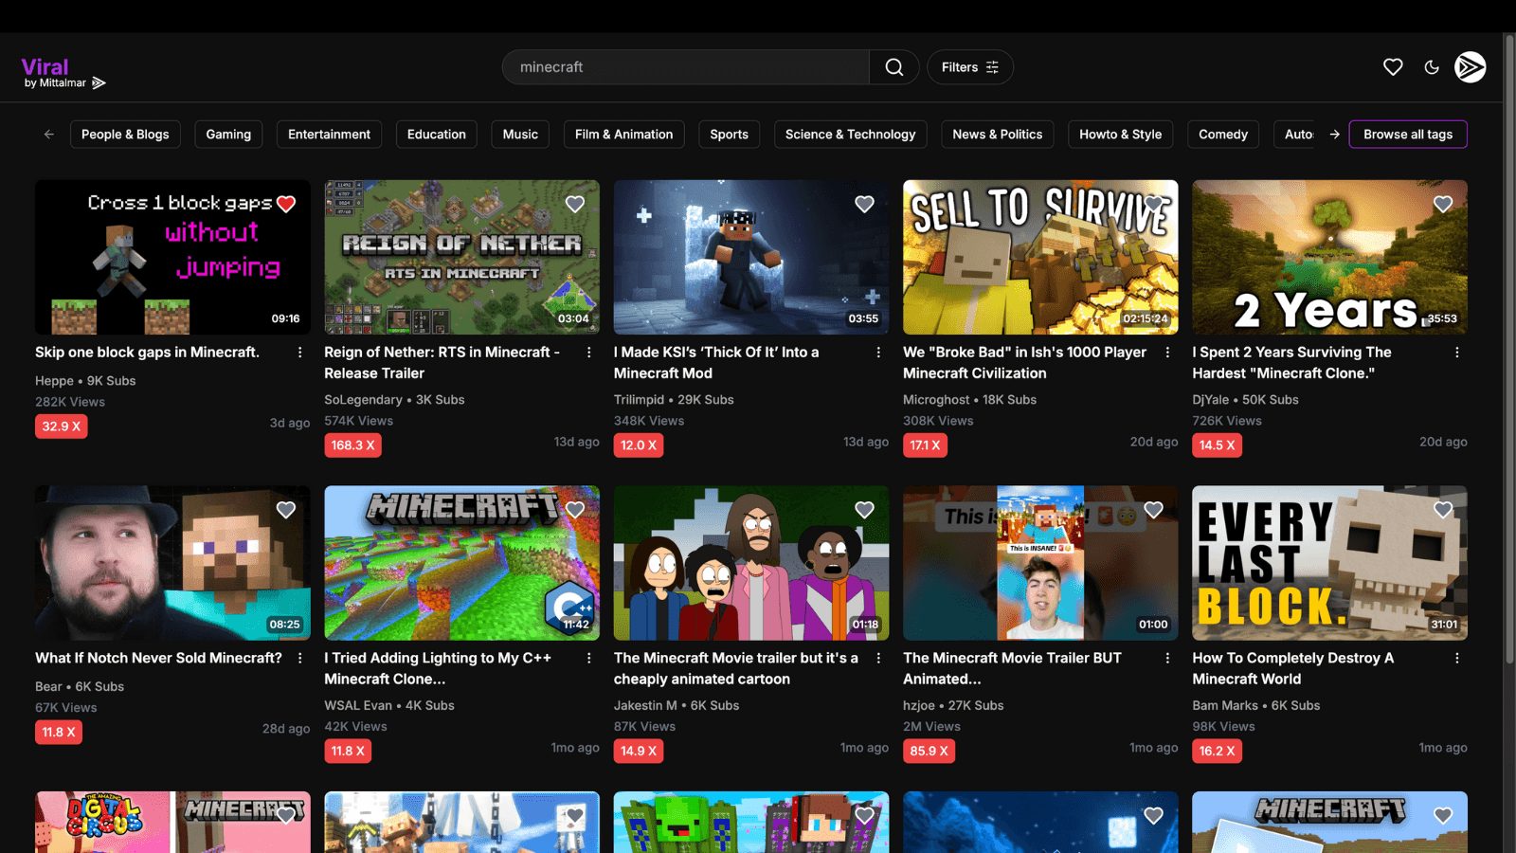Open the Notch and Steve thumbnail
The height and width of the screenshot is (853, 1516).
tap(172, 563)
